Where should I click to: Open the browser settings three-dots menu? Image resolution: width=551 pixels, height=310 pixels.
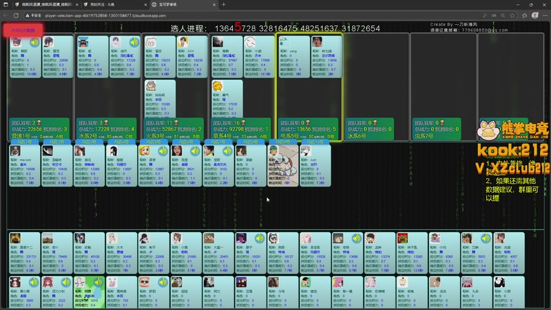(545, 15)
